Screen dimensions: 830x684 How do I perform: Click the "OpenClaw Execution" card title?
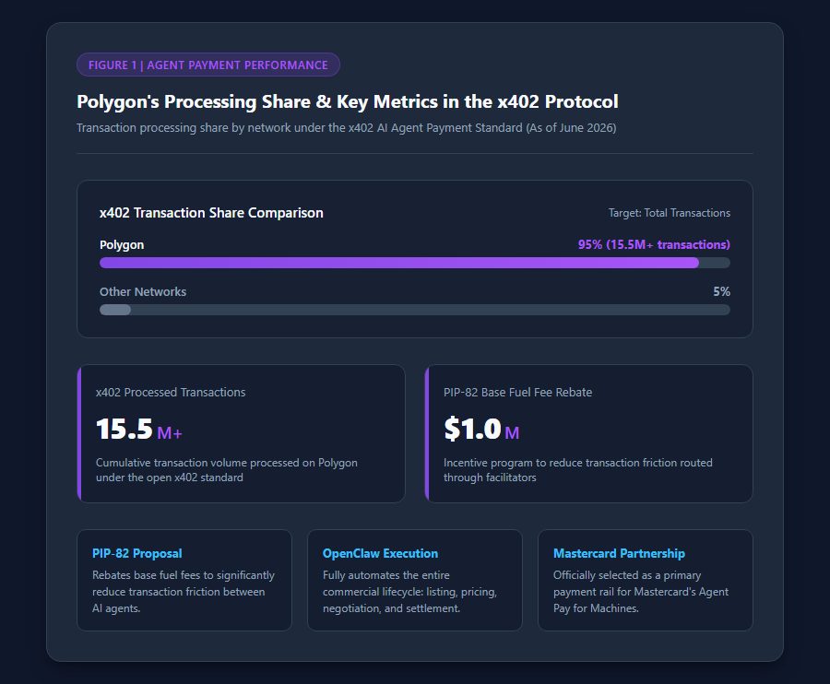(x=381, y=553)
